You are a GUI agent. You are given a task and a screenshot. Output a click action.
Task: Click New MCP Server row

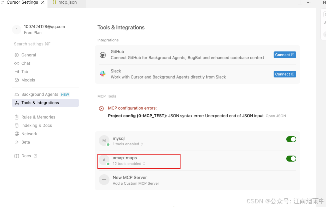[x=198, y=180]
